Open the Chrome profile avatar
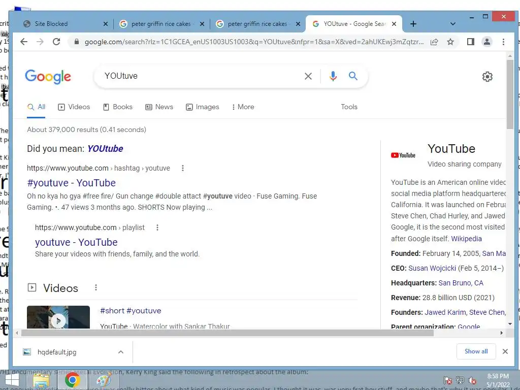Viewport: 520px width, 390px height. (x=487, y=42)
